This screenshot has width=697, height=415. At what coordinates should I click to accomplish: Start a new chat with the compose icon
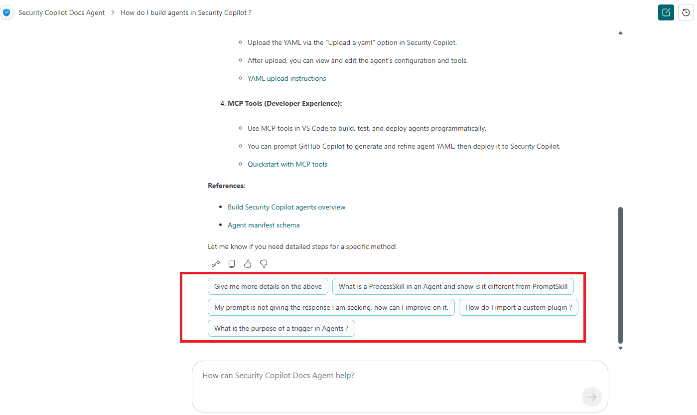666,12
